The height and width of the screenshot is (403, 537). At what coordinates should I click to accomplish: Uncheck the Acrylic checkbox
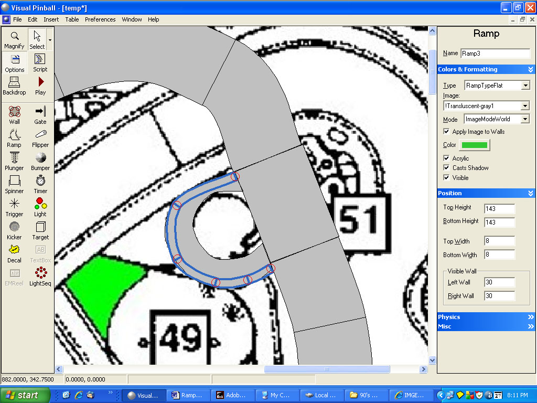pyautogui.click(x=447, y=158)
